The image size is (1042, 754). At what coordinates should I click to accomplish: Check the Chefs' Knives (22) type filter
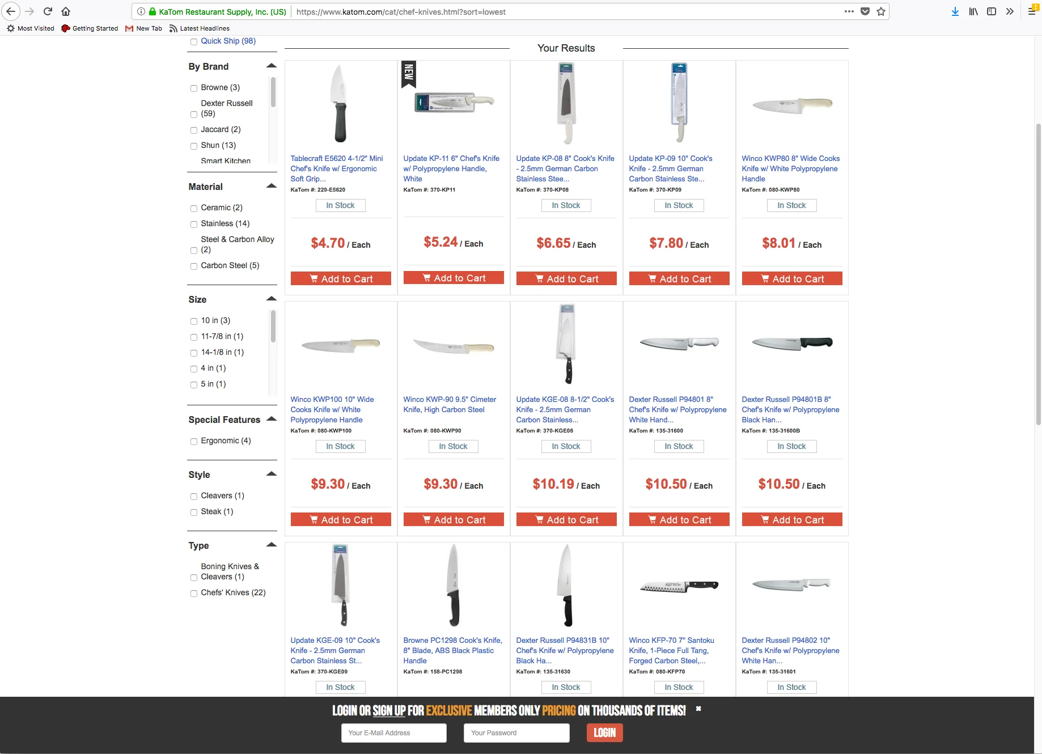tap(194, 594)
